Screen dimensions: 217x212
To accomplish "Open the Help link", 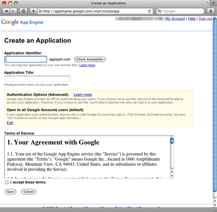I will click(192, 19).
